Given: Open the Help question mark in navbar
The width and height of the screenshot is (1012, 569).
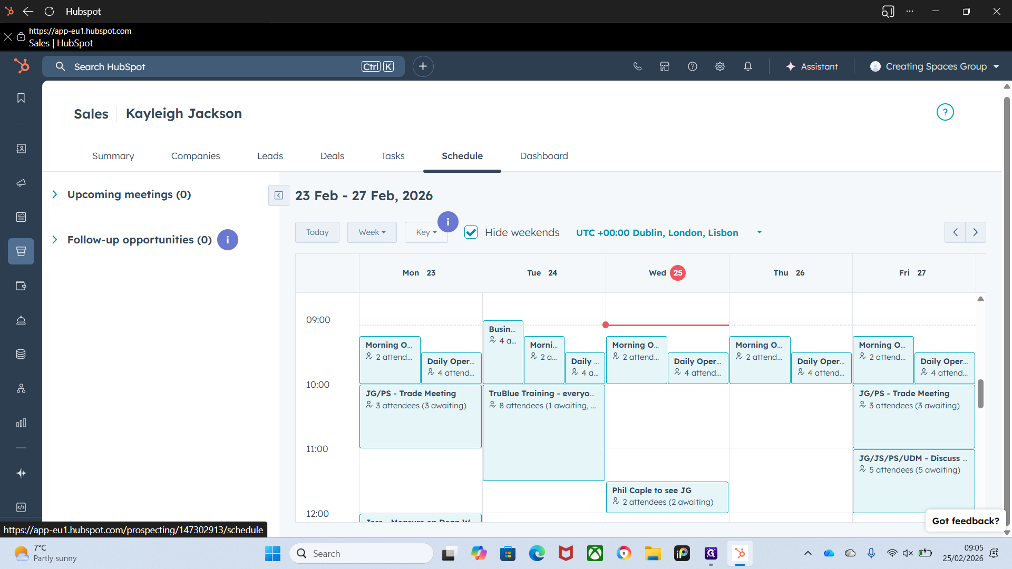Looking at the screenshot, I should coord(693,66).
